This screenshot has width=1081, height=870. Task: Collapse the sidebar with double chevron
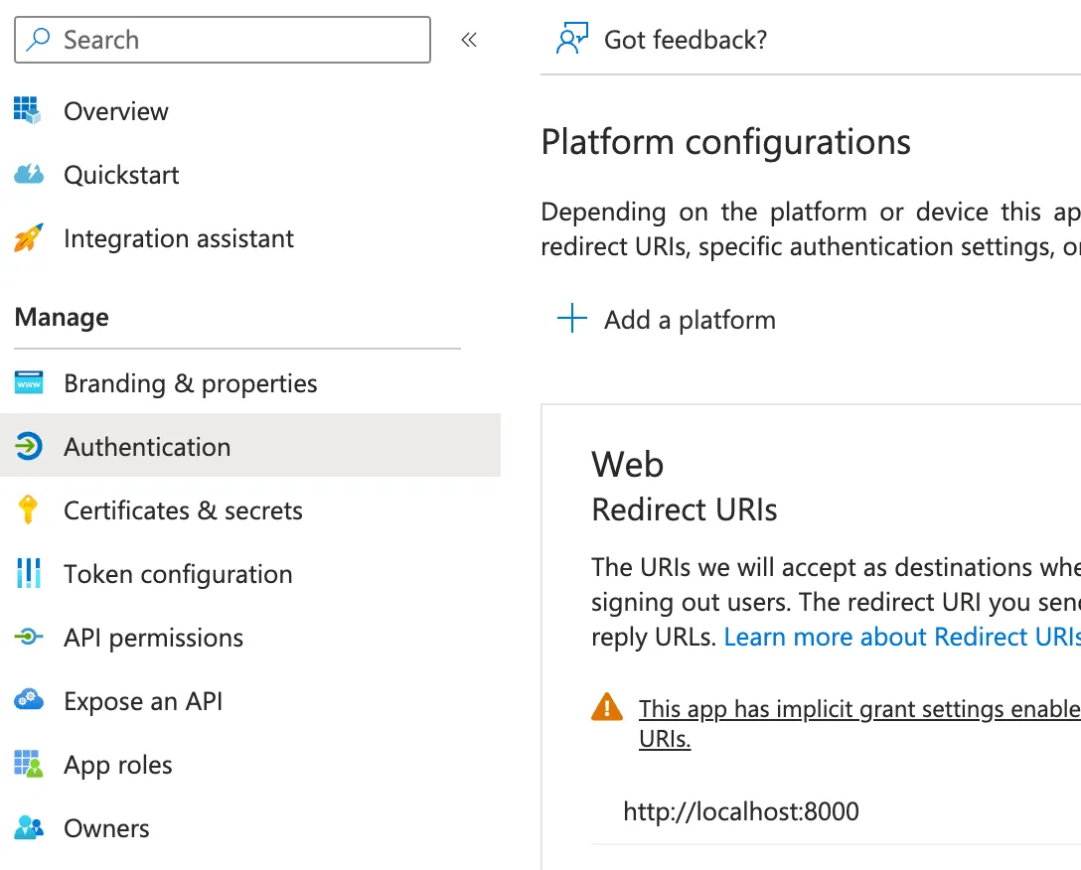[469, 40]
